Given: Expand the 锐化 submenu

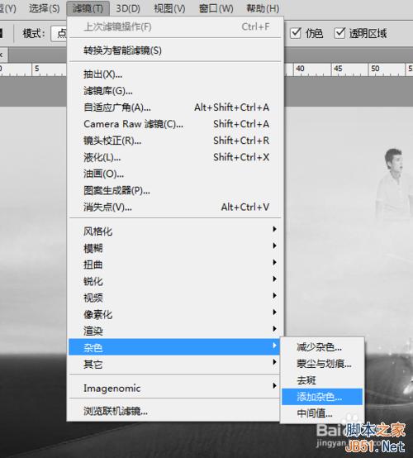Looking at the screenshot, I should pyautogui.click(x=175, y=281).
